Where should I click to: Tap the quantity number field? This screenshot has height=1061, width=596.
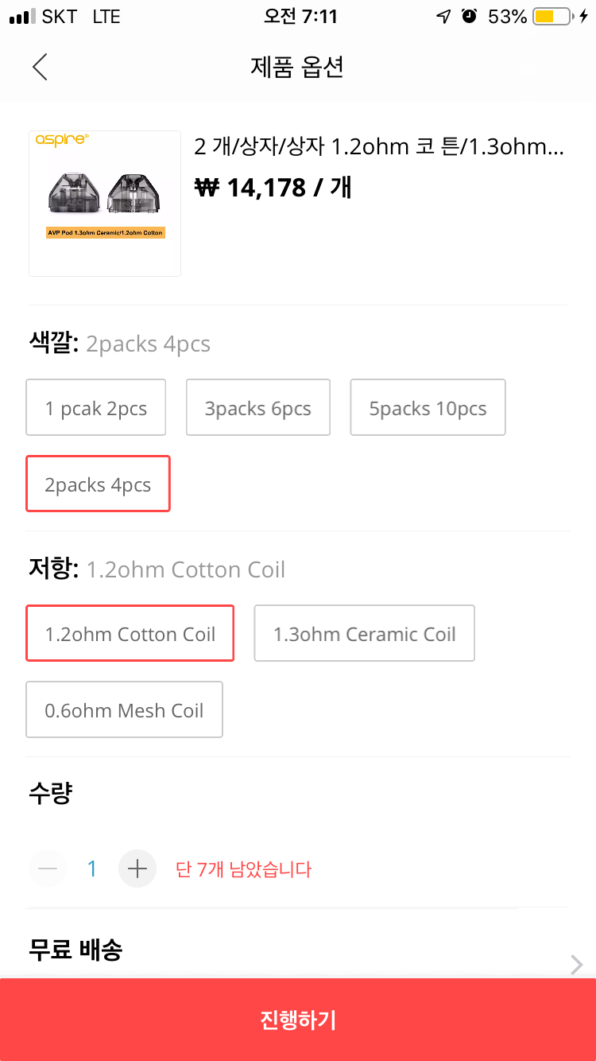[x=92, y=869]
